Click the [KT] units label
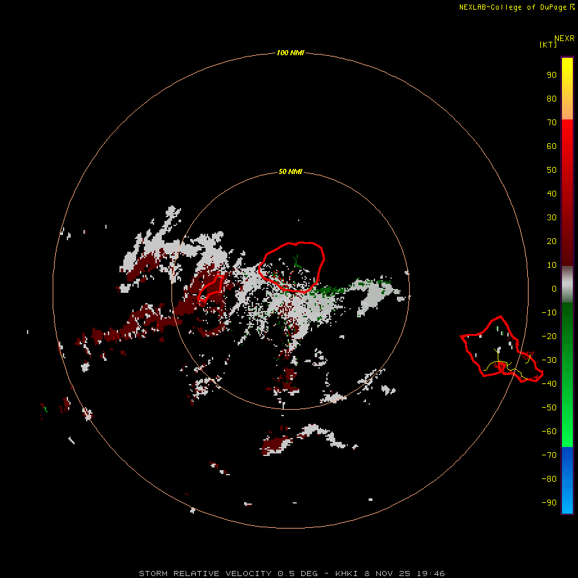 click(548, 44)
